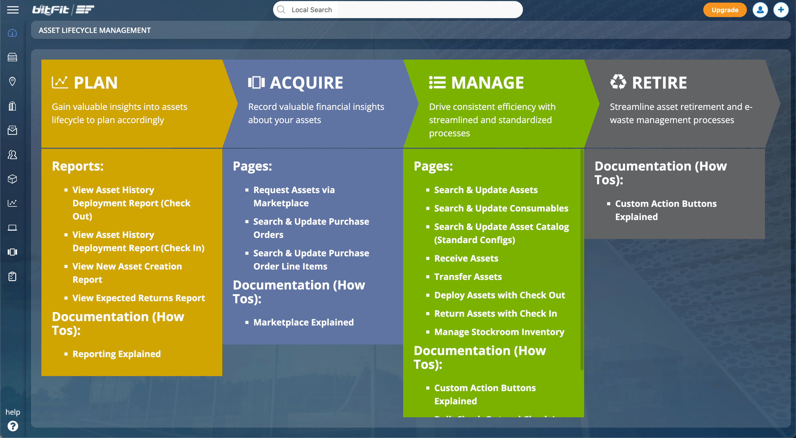Open View Expected Returns Report link

[138, 298]
